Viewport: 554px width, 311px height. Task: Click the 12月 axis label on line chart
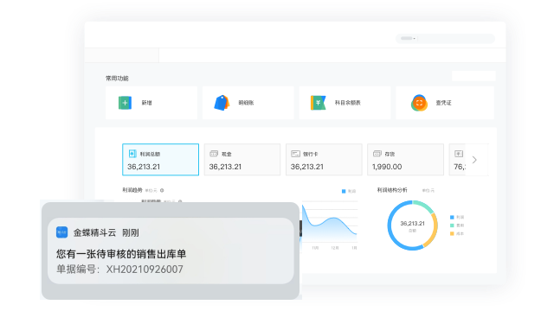point(335,248)
